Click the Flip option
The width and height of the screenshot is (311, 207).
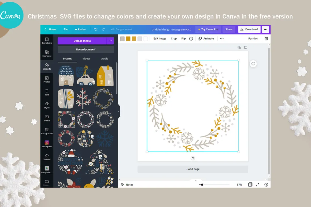coord(183,39)
